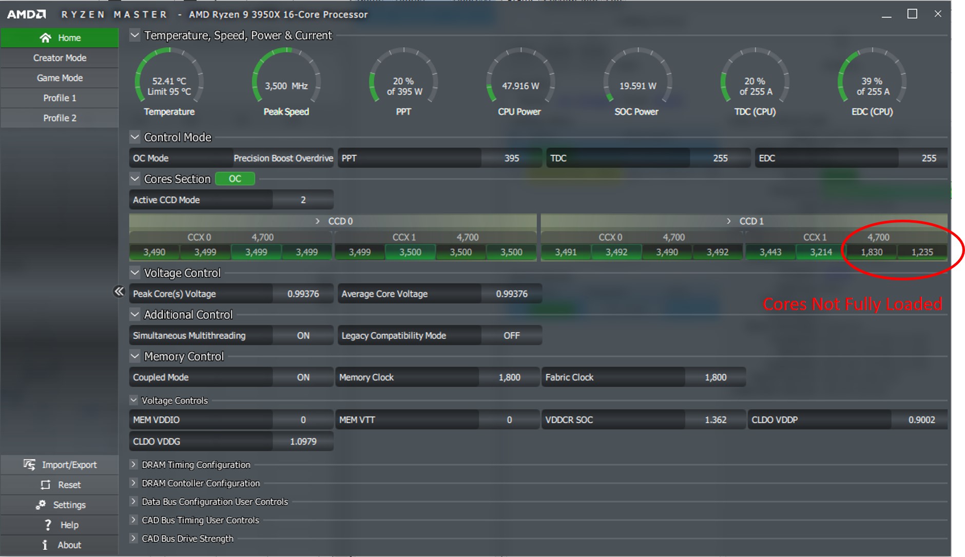Click the PPT value field showing 395
The width and height of the screenshot is (965, 557).
511,158
